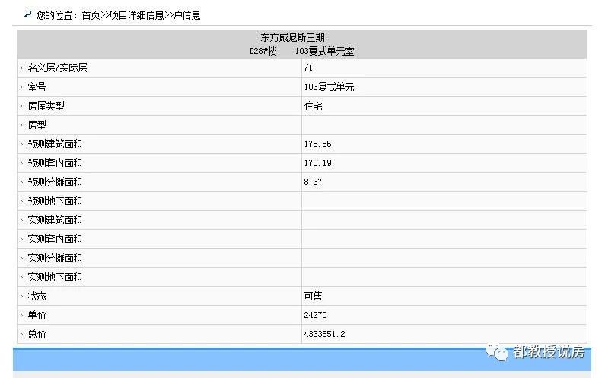This screenshot has height=378, width=605.
Task: Select the 实测套内面积 label
Action: click(55, 239)
